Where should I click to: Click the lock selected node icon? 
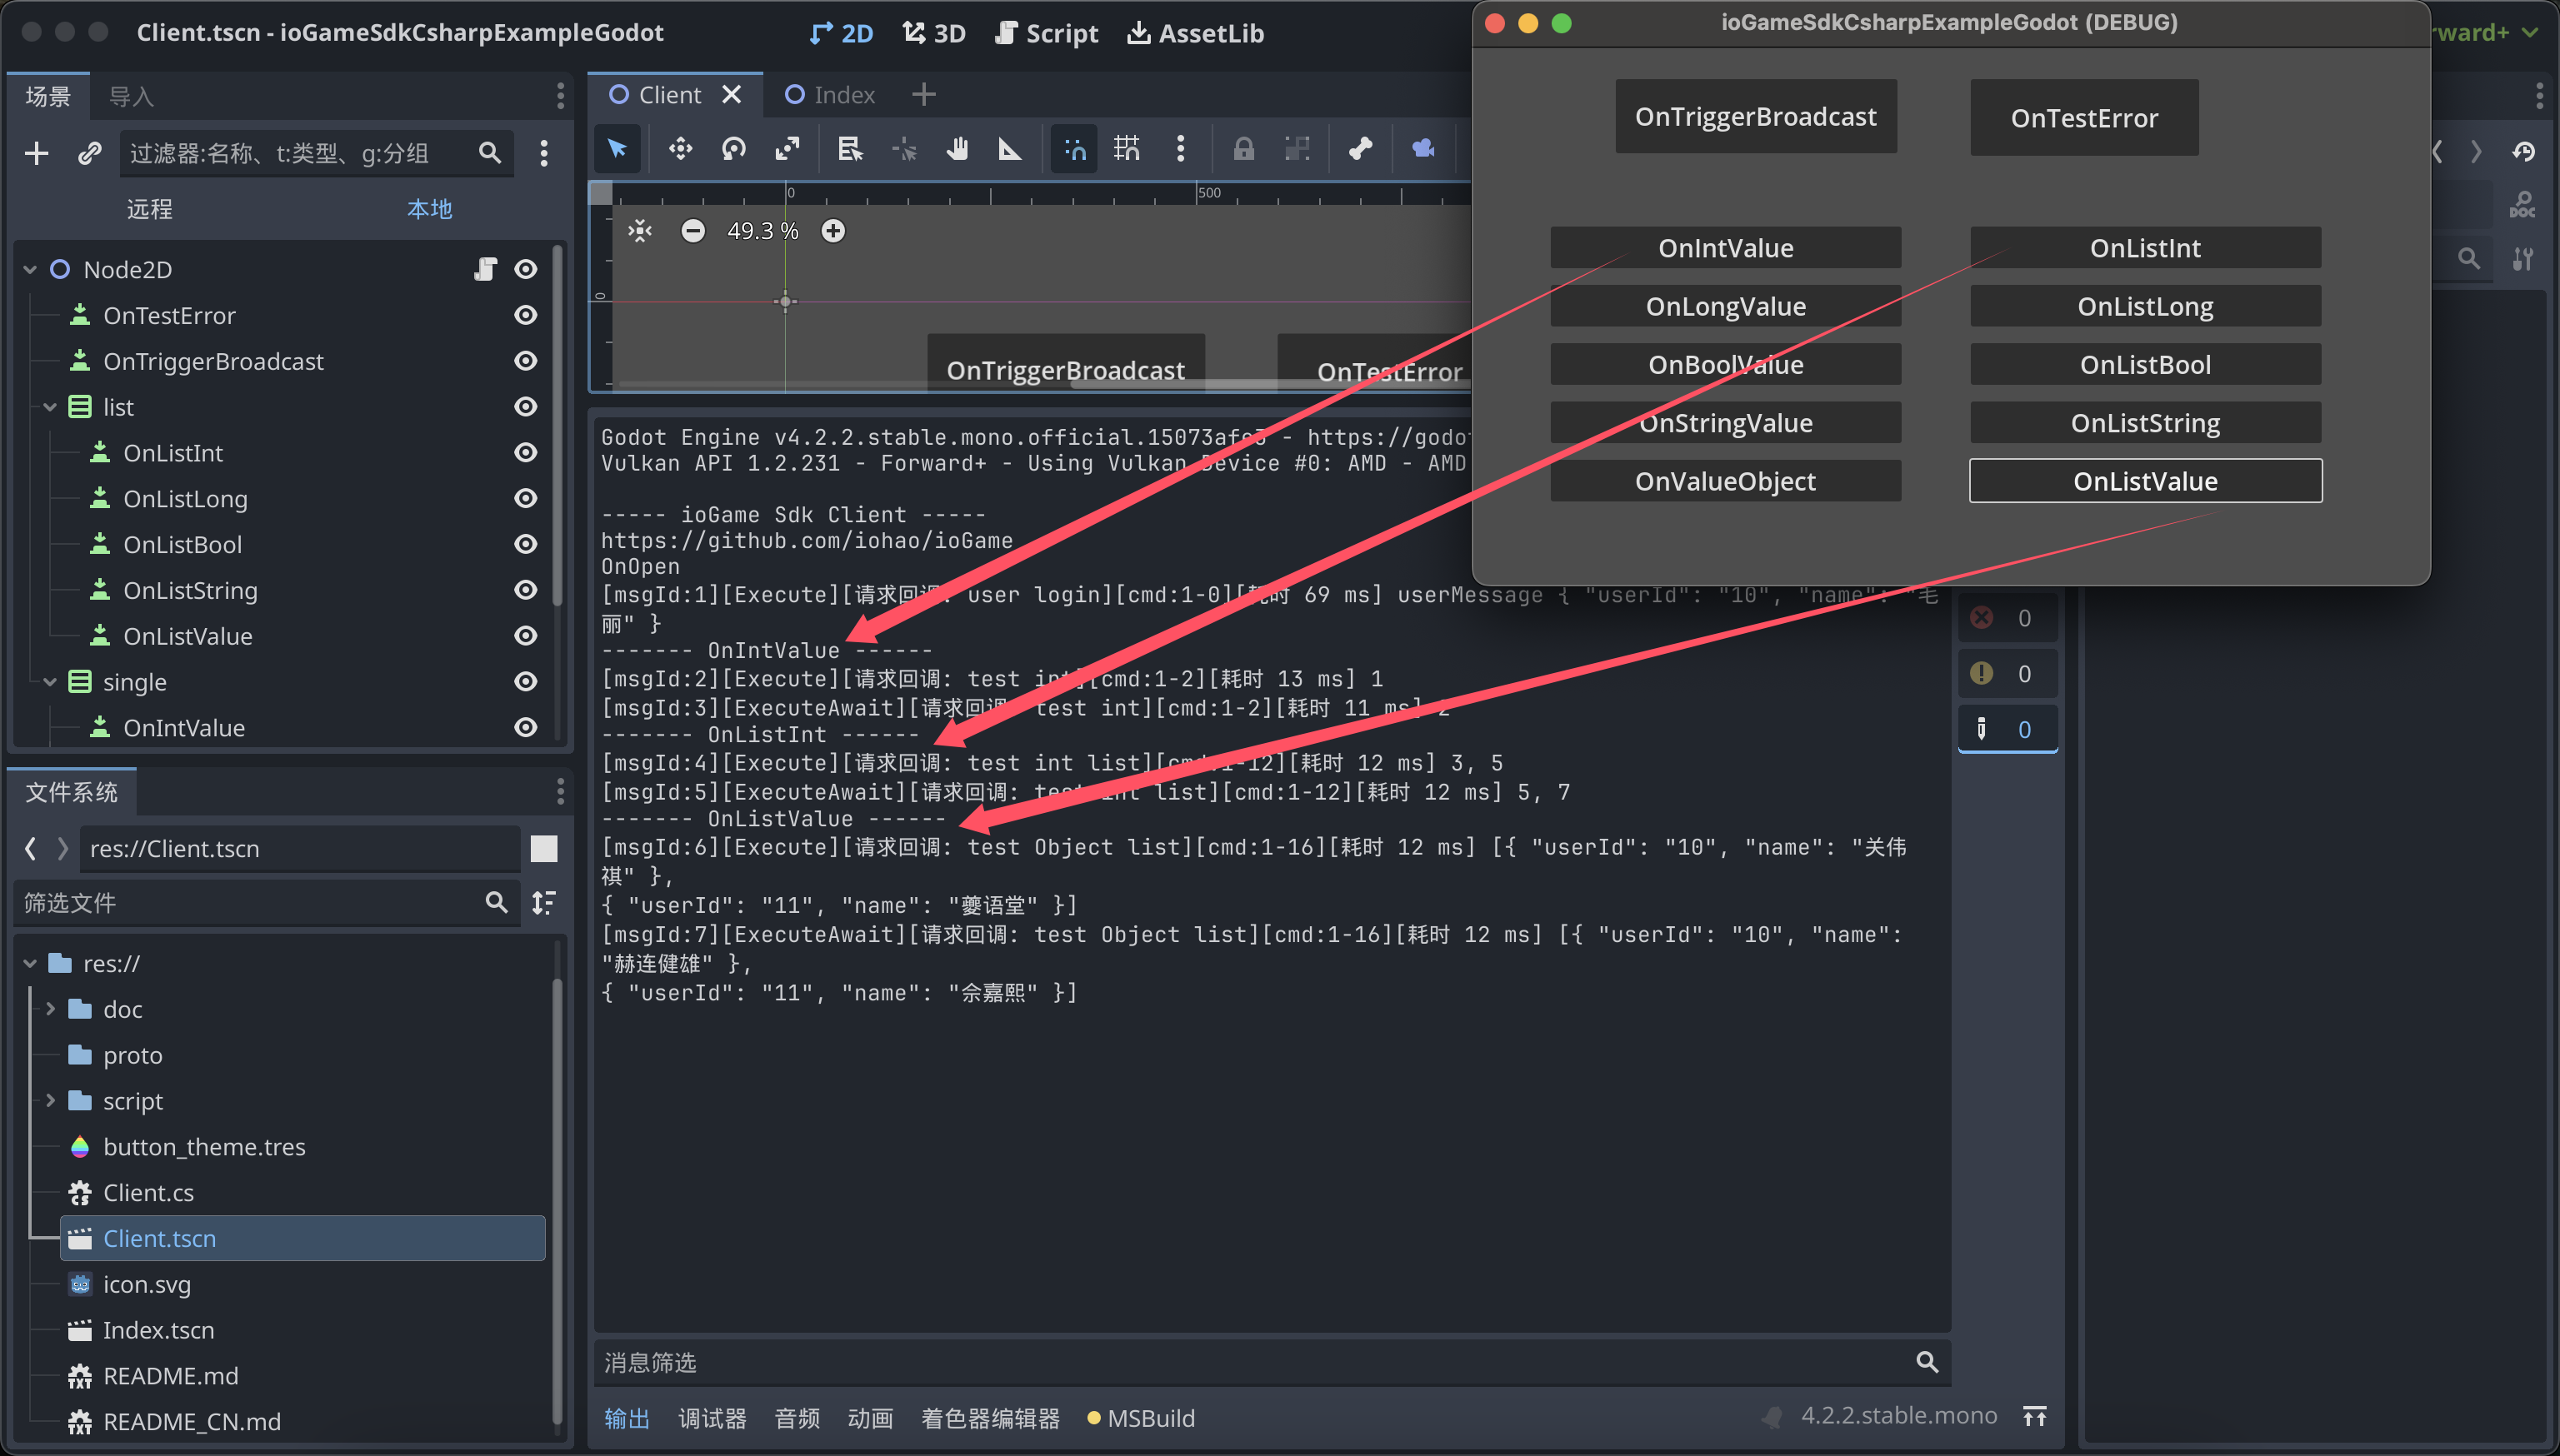pyautogui.click(x=1242, y=150)
